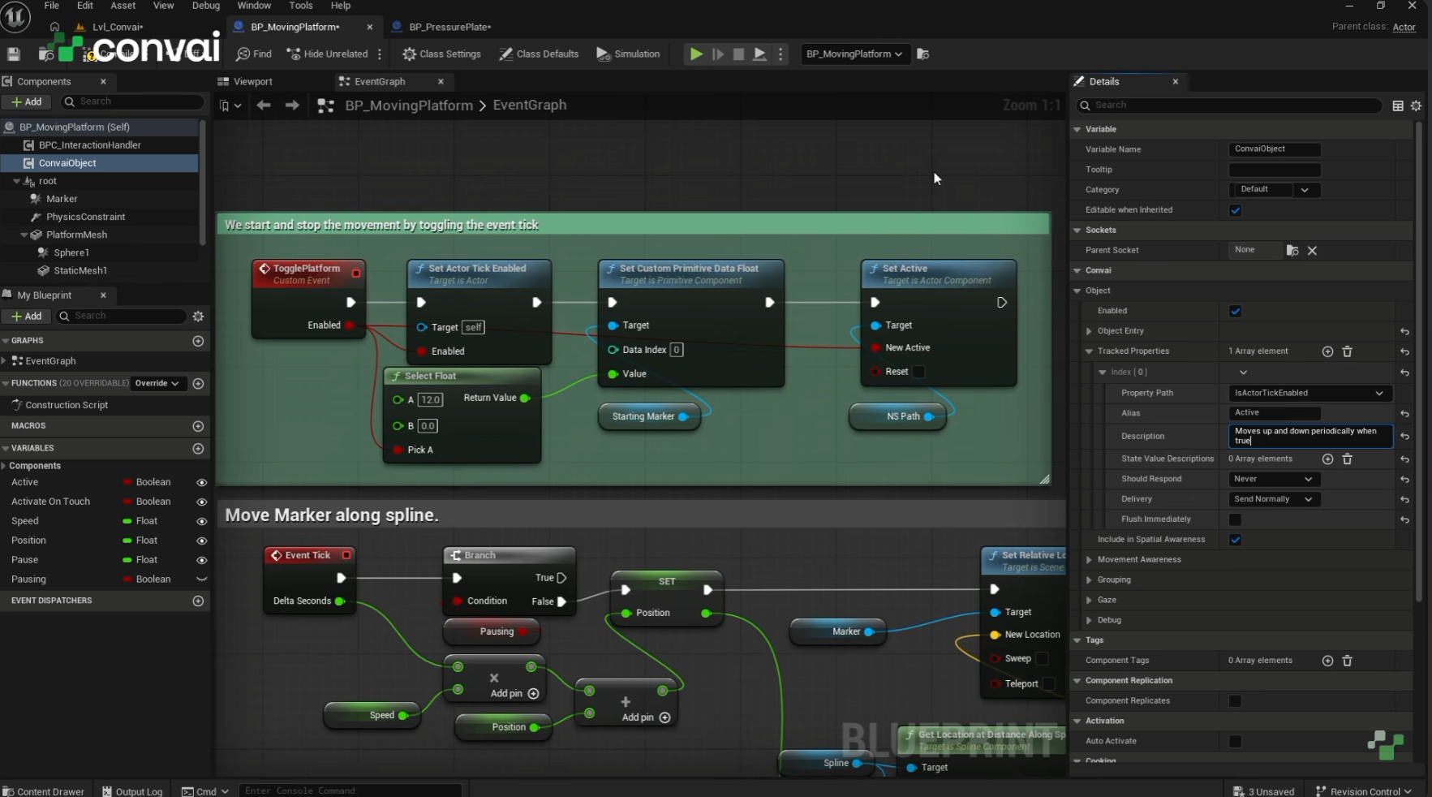The width and height of the screenshot is (1432, 797).
Task: Toggle visibility eye for Speed variable
Action: tap(201, 521)
